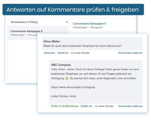Viewport: 151px width, 121px height.
Task: Click Facebook icon in left list item
Action: [11, 35]
